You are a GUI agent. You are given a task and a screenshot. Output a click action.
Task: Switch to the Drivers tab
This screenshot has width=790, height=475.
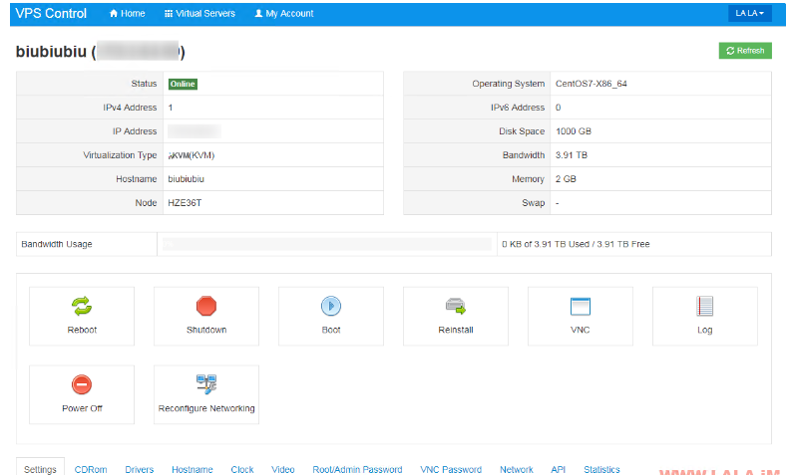click(139, 469)
